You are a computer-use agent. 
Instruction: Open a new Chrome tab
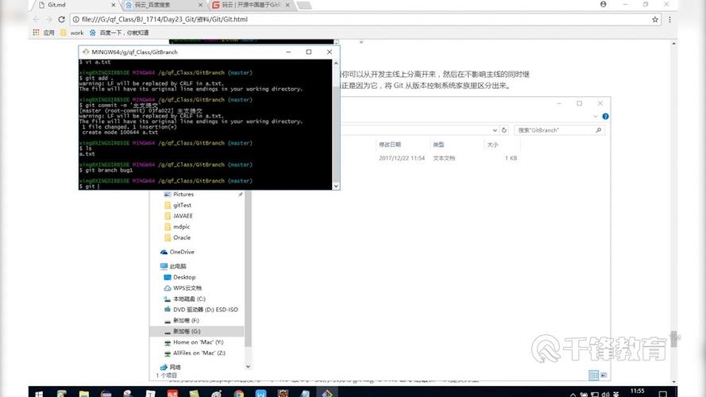coord(304,5)
